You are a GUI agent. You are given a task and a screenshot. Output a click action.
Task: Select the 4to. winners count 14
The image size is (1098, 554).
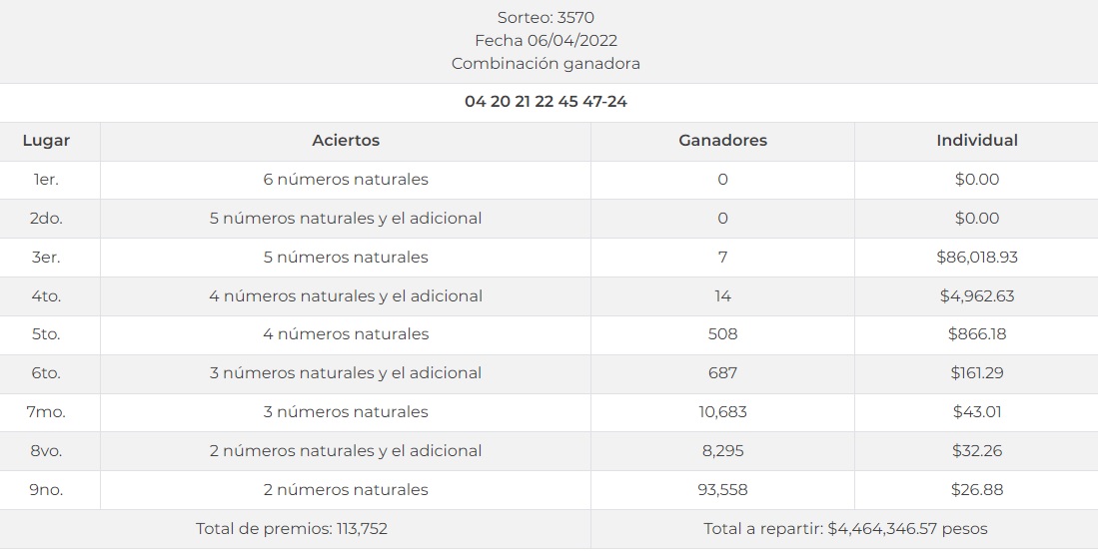pos(722,296)
